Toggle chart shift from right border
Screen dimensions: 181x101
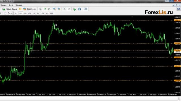click(x=69, y=9)
